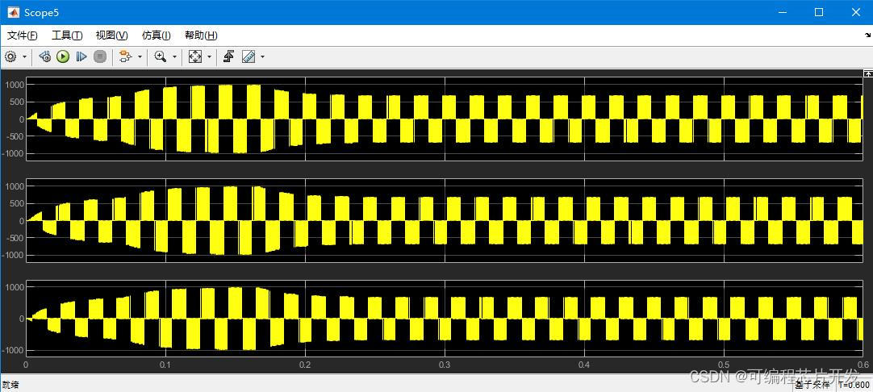Open the 视图(V) menu
Image resolution: width=873 pixels, height=392 pixels.
[x=111, y=35]
